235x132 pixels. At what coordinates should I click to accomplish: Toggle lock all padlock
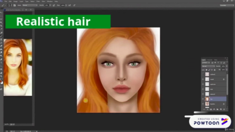point(214,70)
